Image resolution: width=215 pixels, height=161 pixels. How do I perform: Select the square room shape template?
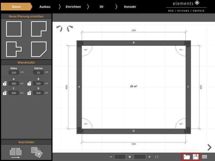pos(14,29)
